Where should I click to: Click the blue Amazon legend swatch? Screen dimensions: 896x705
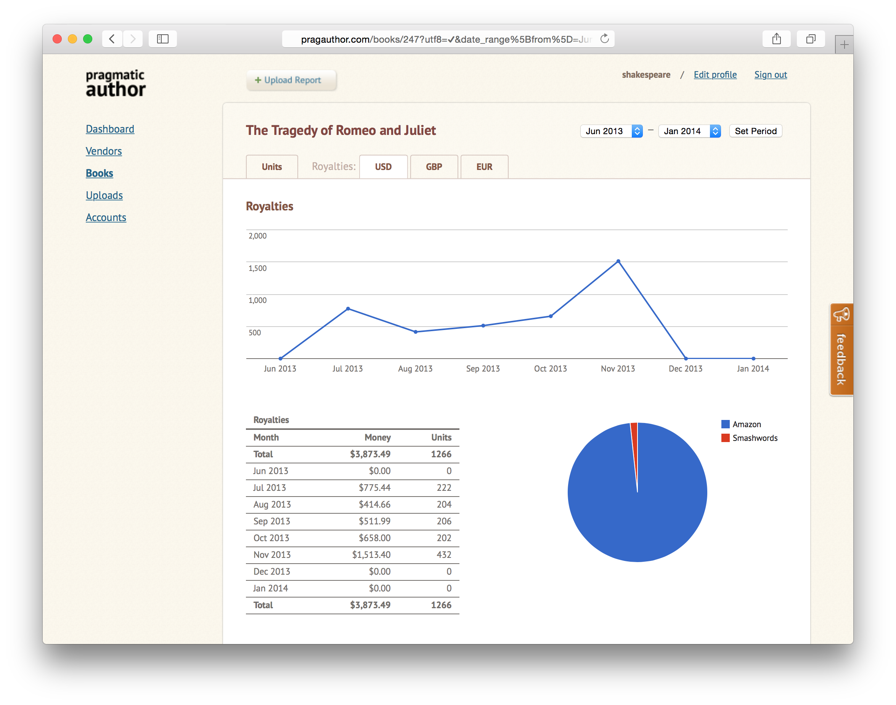click(725, 424)
